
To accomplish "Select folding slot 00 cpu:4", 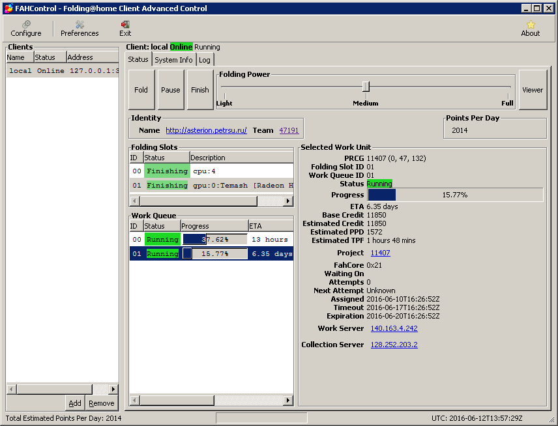I will tap(211, 171).
